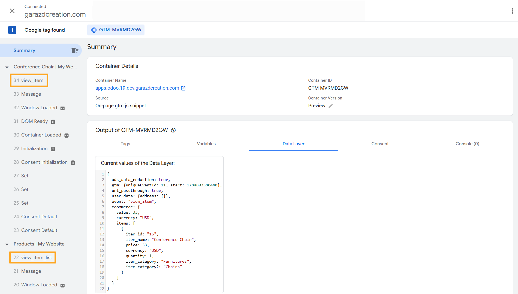Screen dimensions: 518x294
Task: Click the code icon beside Consent Initialization
Action: 73,163
